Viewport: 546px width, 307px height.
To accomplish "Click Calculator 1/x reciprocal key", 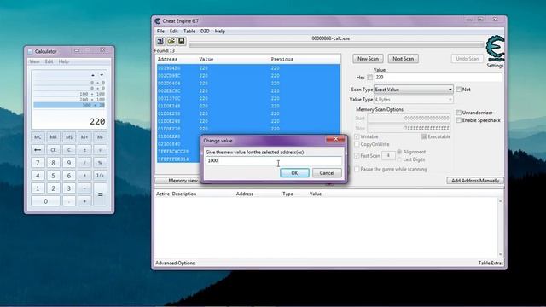I will (x=100, y=176).
